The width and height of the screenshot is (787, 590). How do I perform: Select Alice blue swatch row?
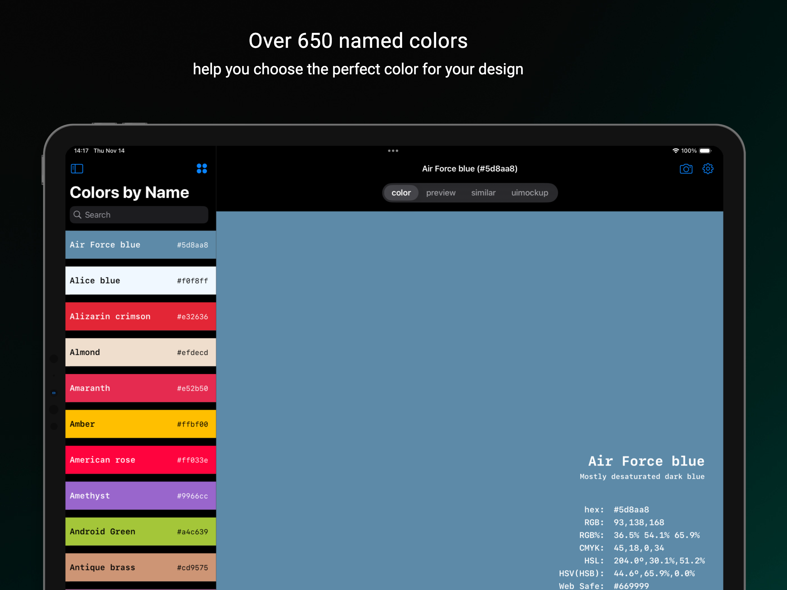click(141, 281)
